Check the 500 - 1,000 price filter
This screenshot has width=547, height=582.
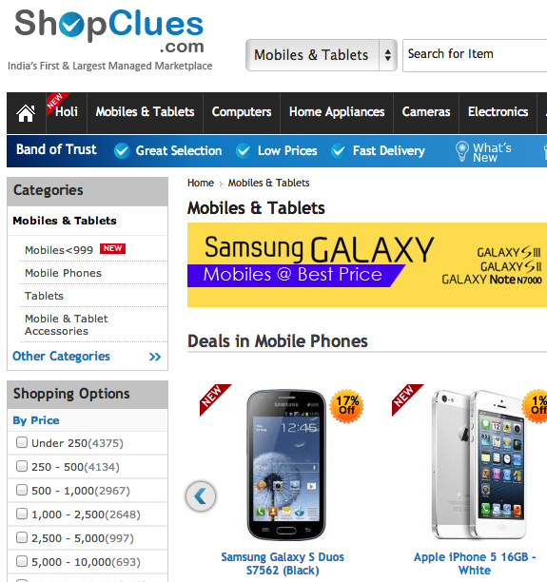[22, 490]
